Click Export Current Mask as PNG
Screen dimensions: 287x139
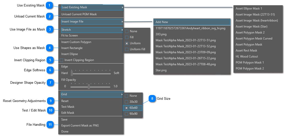click(x=80, y=125)
